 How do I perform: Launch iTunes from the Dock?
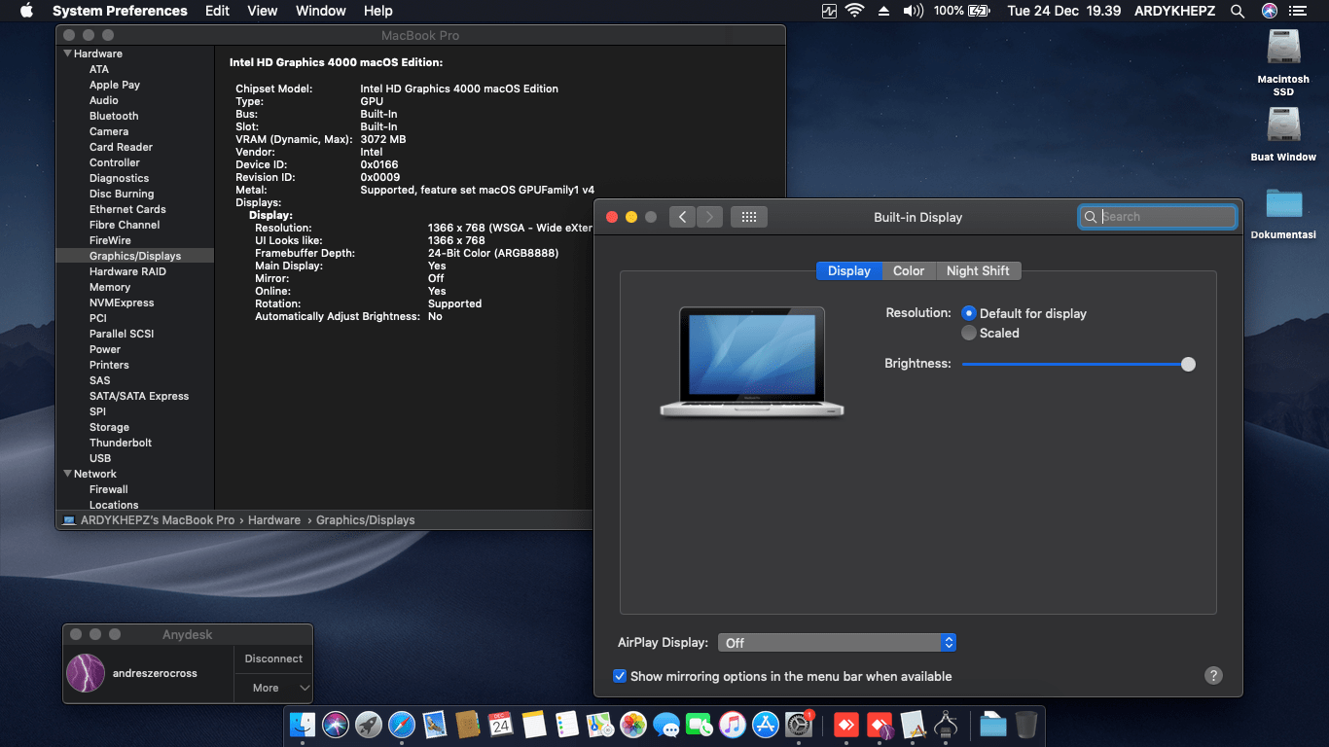click(x=733, y=725)
